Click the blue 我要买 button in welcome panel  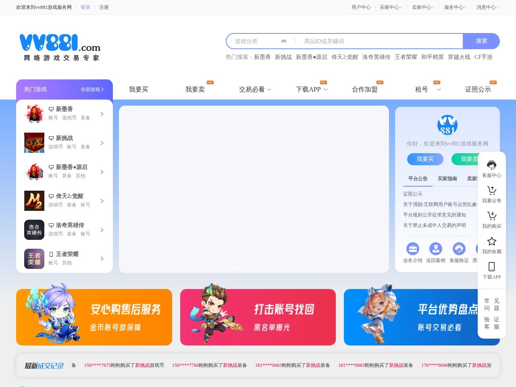425,159
